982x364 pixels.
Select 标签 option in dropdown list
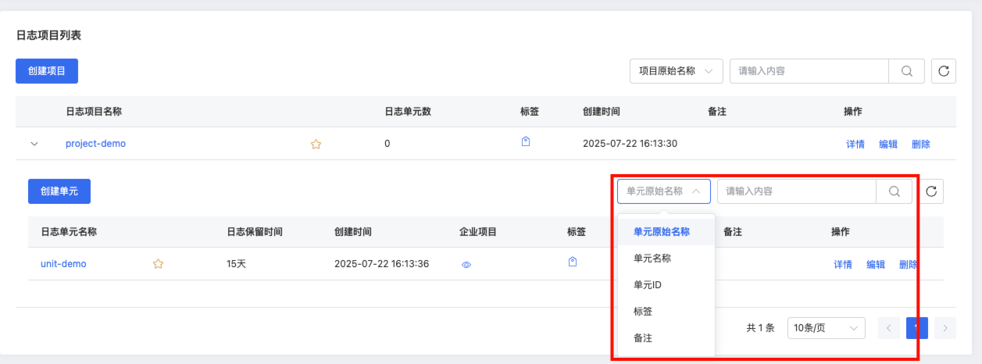[x=666, y=312]
